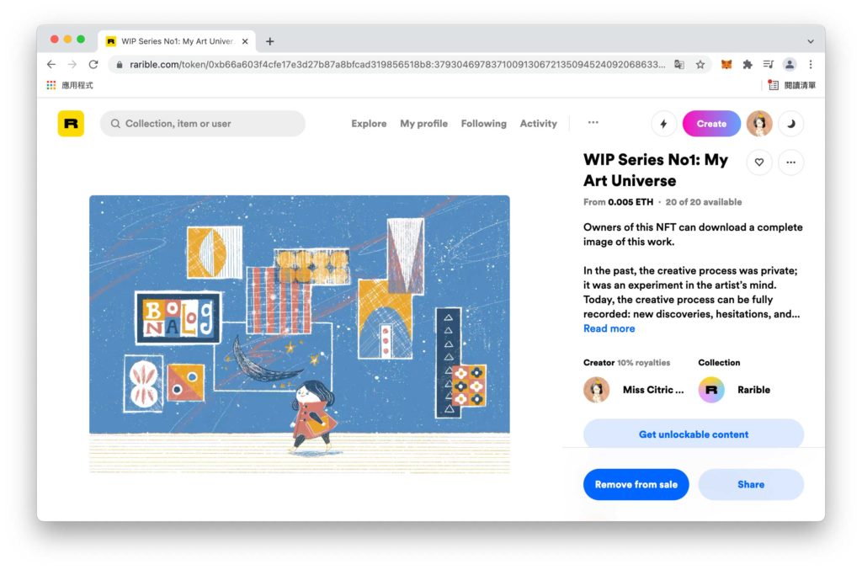Open the user avatar in the header
Image resolution: width=862 pixels, height=570 pixels.
(759, 124)
